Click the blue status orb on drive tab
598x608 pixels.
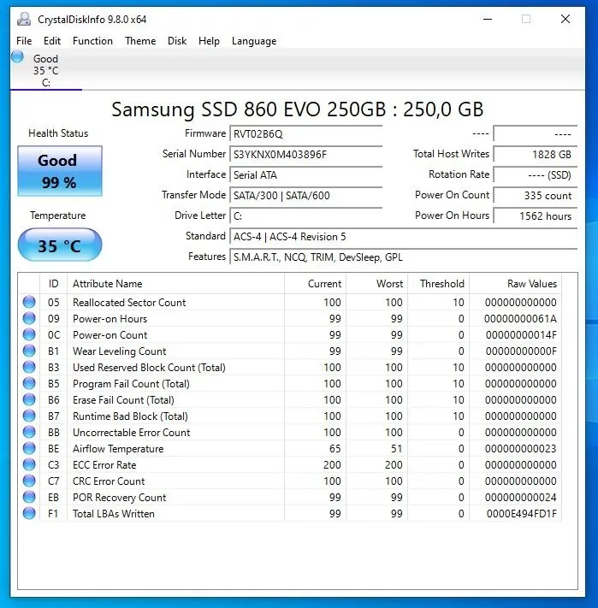tap(17, 56)
